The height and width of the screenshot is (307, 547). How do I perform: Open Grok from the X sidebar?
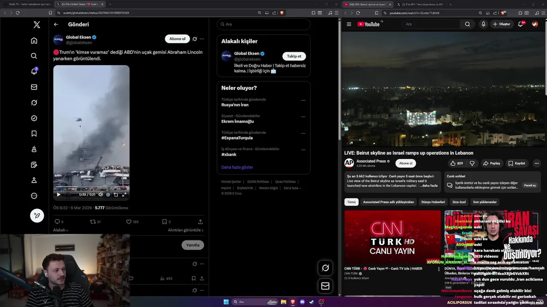click(34, 103)
